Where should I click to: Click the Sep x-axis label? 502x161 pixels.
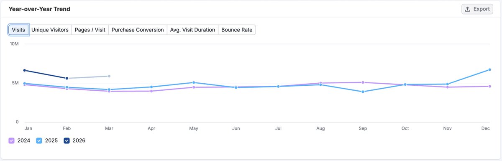363,128
